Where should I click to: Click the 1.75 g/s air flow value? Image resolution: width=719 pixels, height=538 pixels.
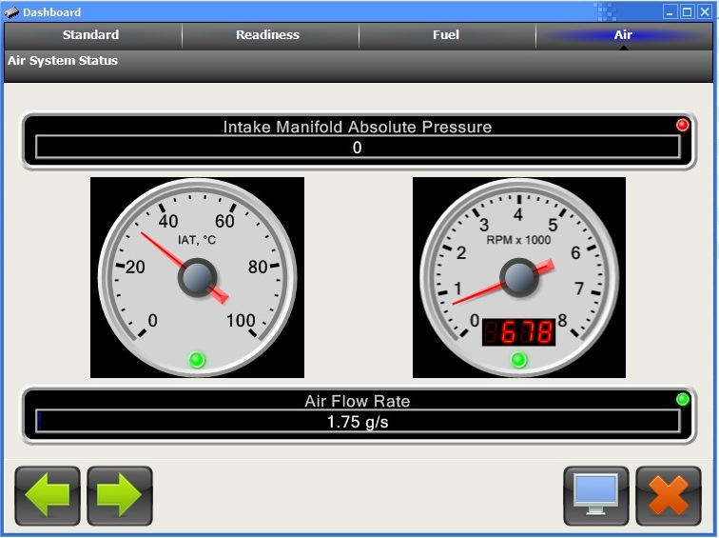358,422
